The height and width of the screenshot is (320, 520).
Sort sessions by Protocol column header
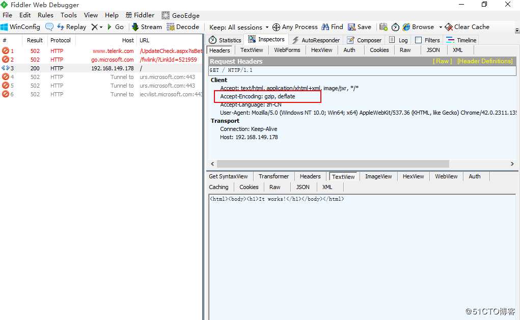[x=61, y=40]
